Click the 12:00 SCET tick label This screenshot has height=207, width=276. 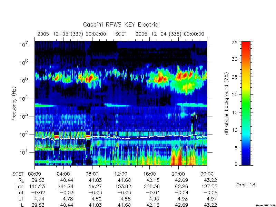[x=121, y=174]
